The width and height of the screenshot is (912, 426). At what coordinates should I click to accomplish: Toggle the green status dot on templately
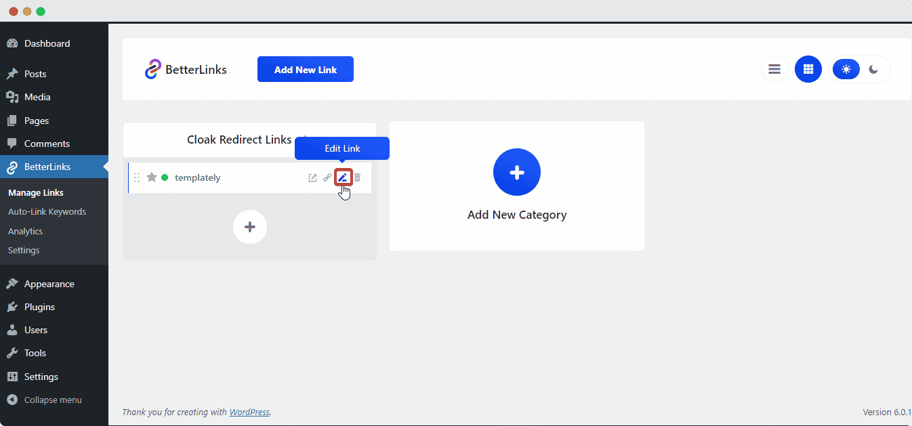point(164,177)
